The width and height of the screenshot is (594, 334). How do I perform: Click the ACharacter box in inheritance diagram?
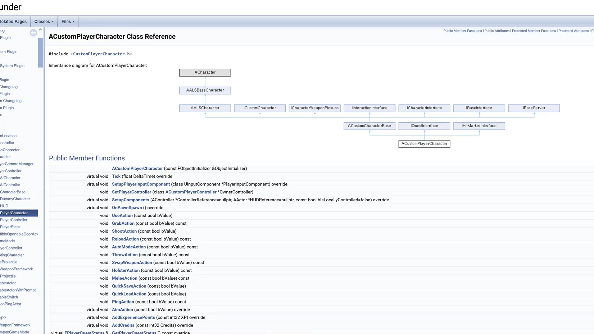point(205,73)
